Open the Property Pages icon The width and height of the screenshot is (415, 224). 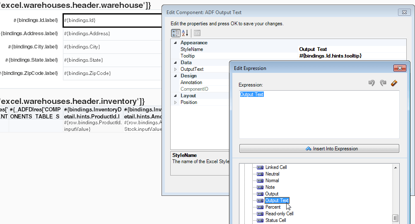coord(197,33)
